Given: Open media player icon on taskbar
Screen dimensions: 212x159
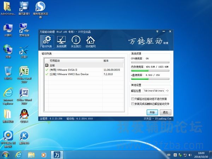Looking at the screenshot, I should click(43, 155).
